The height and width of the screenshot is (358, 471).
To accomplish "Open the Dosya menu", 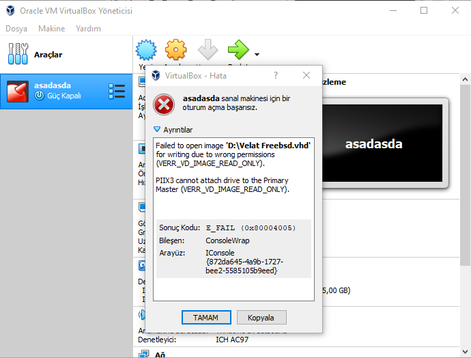I will (16, 29).
